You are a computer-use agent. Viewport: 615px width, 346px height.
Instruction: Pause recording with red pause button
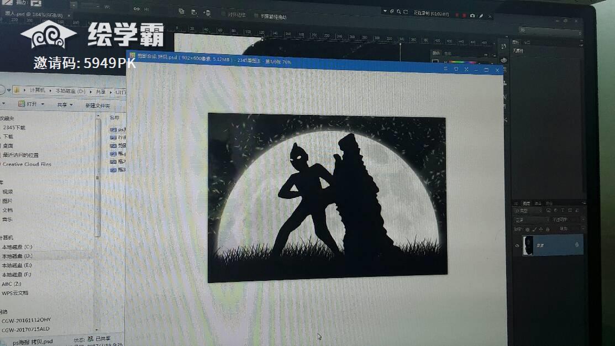tap(457, 15)
